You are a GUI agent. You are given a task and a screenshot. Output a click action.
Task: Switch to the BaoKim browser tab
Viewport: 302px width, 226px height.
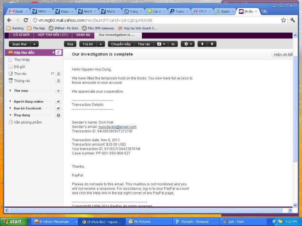click(225, 12)
